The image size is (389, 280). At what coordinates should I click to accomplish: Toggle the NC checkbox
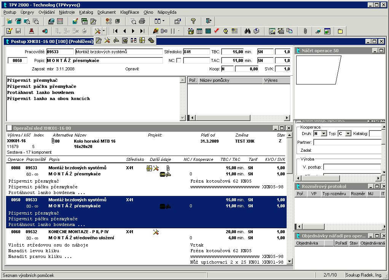click(x=179, y=60)
